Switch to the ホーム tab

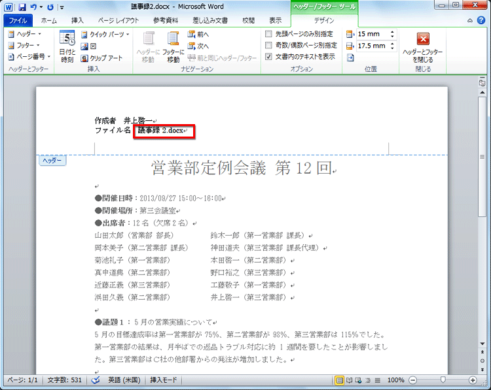(x=49, y=21)
